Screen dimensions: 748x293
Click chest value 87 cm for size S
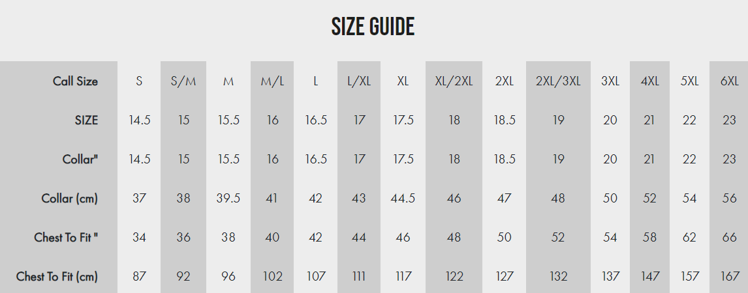tap(139, 276)
